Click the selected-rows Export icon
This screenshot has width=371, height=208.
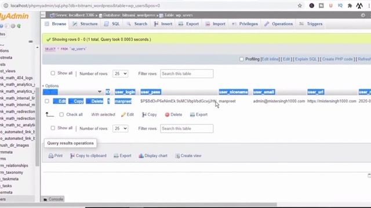(192, 114)
